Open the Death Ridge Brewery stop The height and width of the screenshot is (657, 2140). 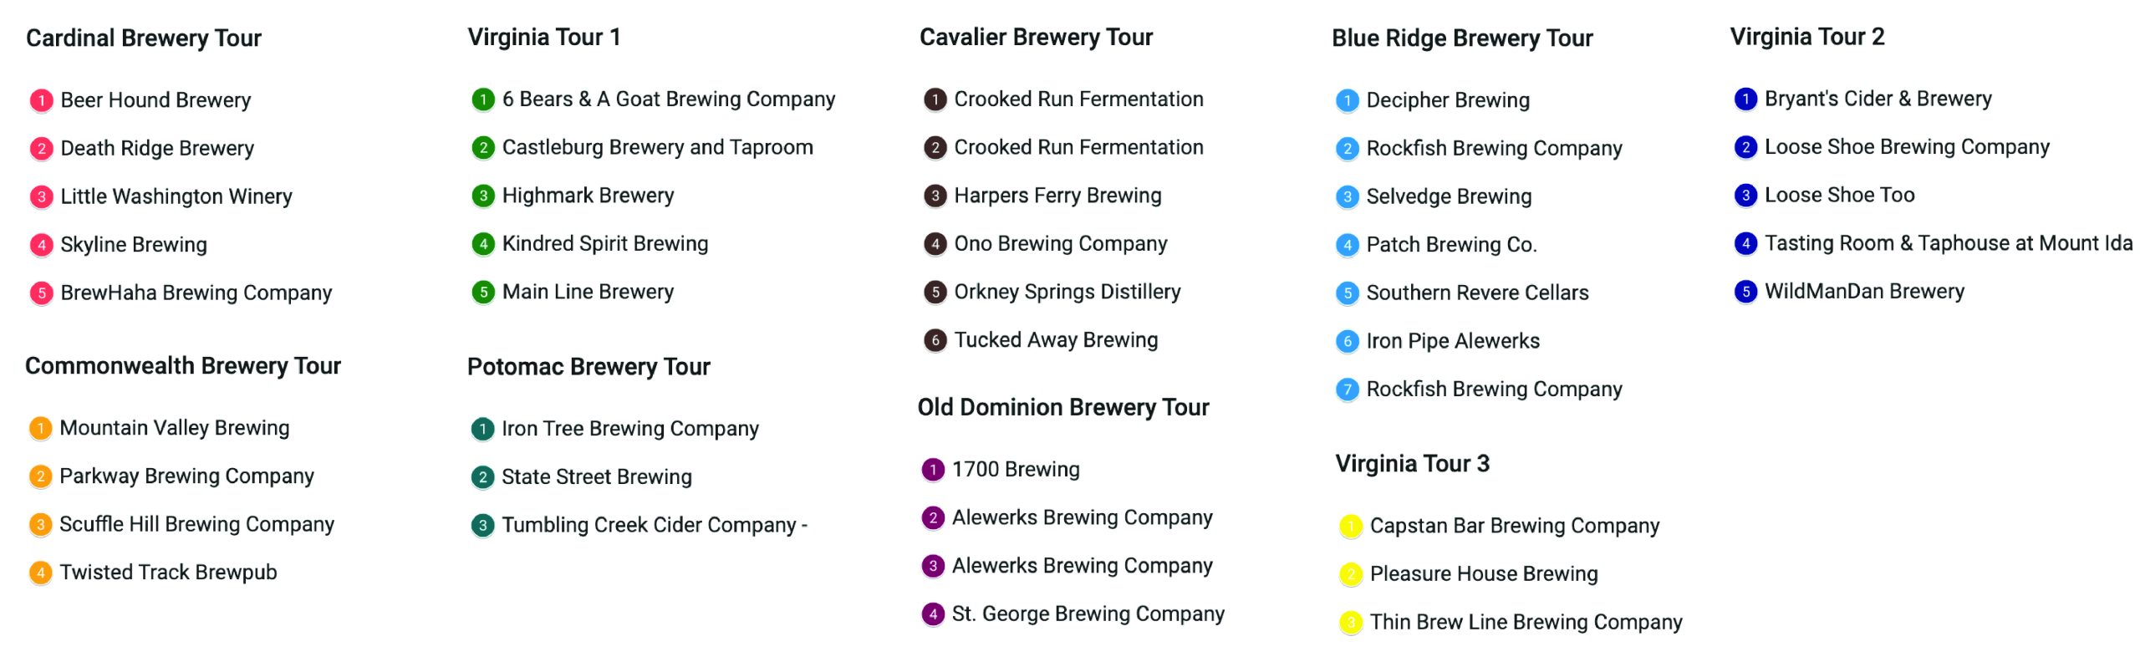[157, 149]
